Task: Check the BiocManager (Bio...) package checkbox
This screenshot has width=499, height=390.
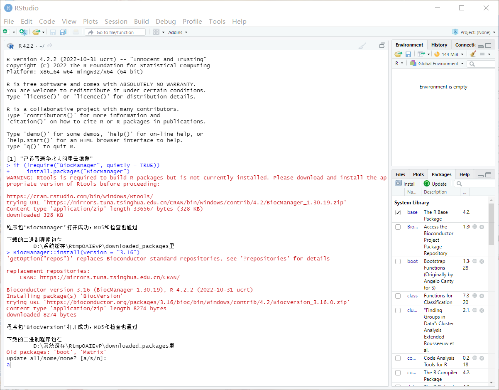Action: [398, 227]
